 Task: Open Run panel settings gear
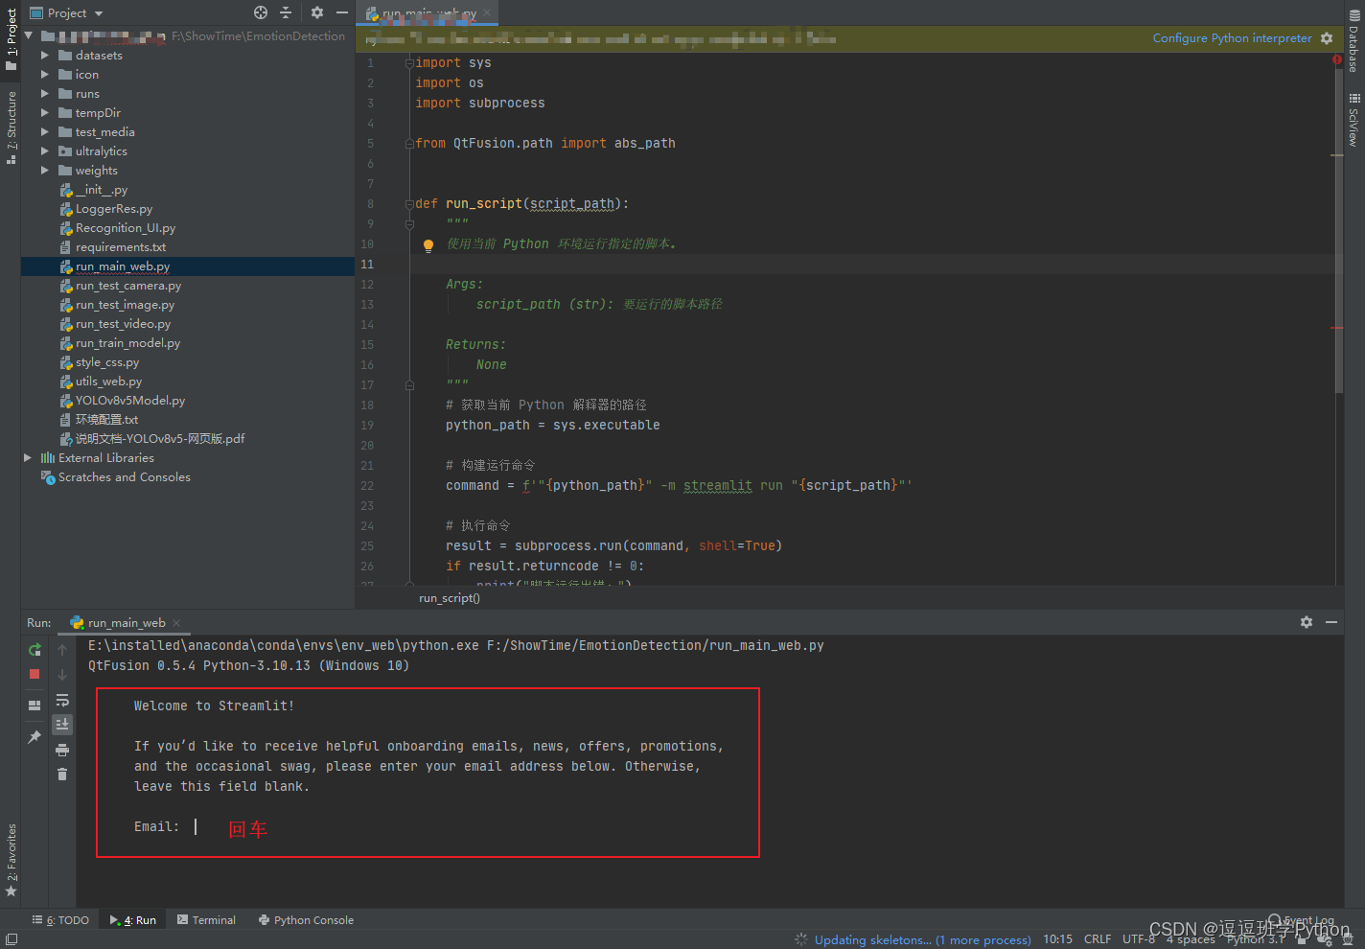1306,622
